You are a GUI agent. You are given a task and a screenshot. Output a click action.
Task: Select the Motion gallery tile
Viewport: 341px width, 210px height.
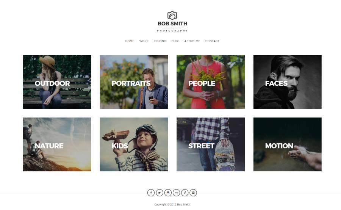coord(288,144)
